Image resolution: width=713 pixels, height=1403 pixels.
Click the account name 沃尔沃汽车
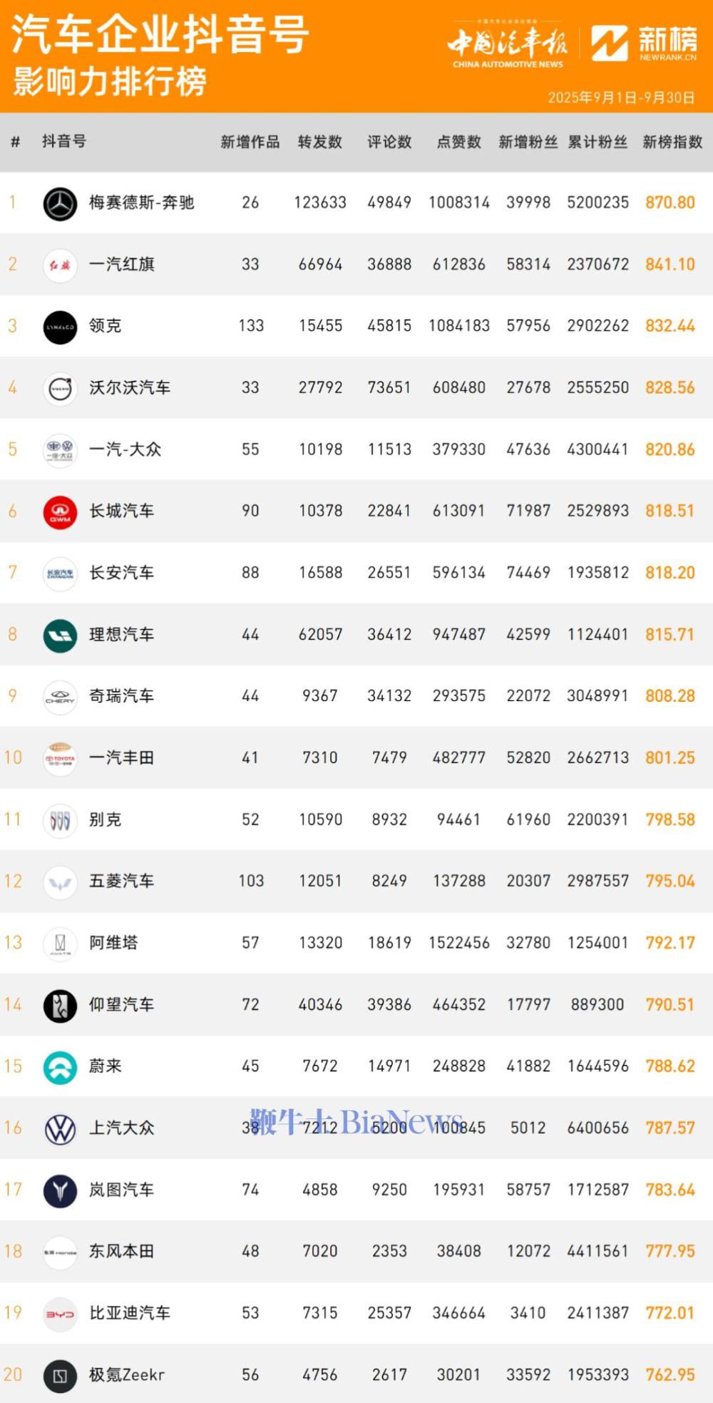[x=130, y=387]
